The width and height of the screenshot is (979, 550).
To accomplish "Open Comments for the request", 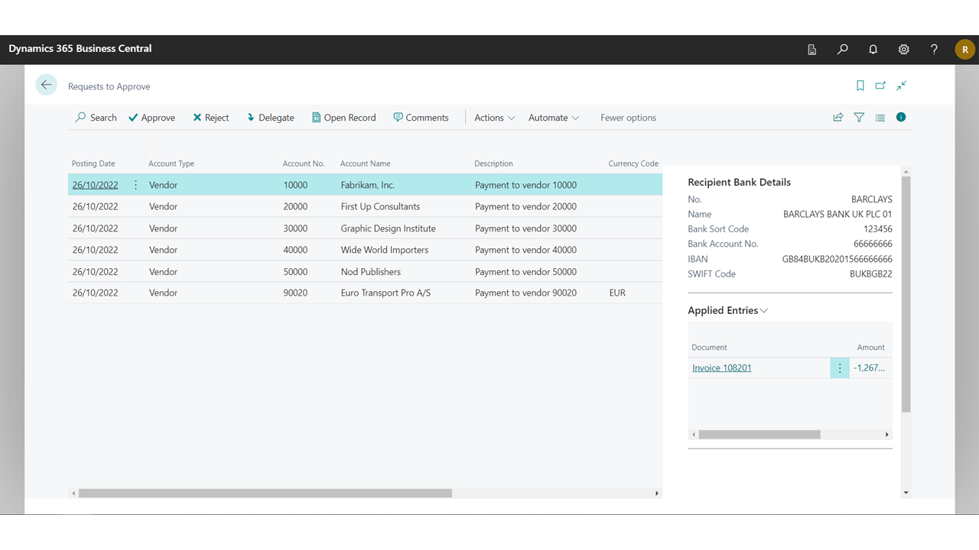I will pos(421,118).
